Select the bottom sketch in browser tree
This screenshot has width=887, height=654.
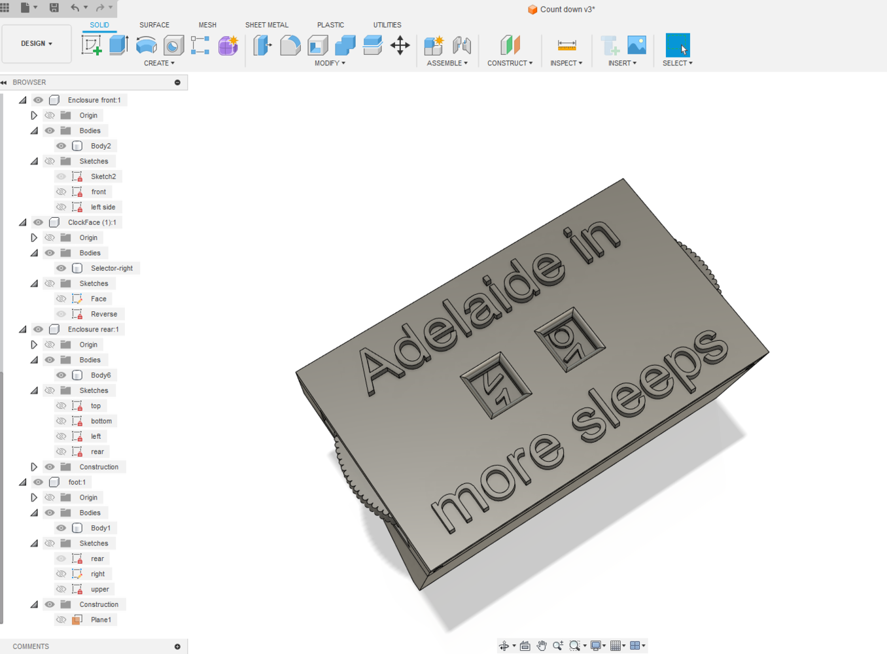[x=101, y=421]
